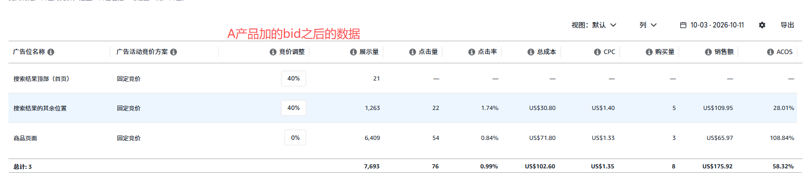Click total cost US$71.80
The image size is (805, 187).
pyautogui.click(x=542, y=138)
